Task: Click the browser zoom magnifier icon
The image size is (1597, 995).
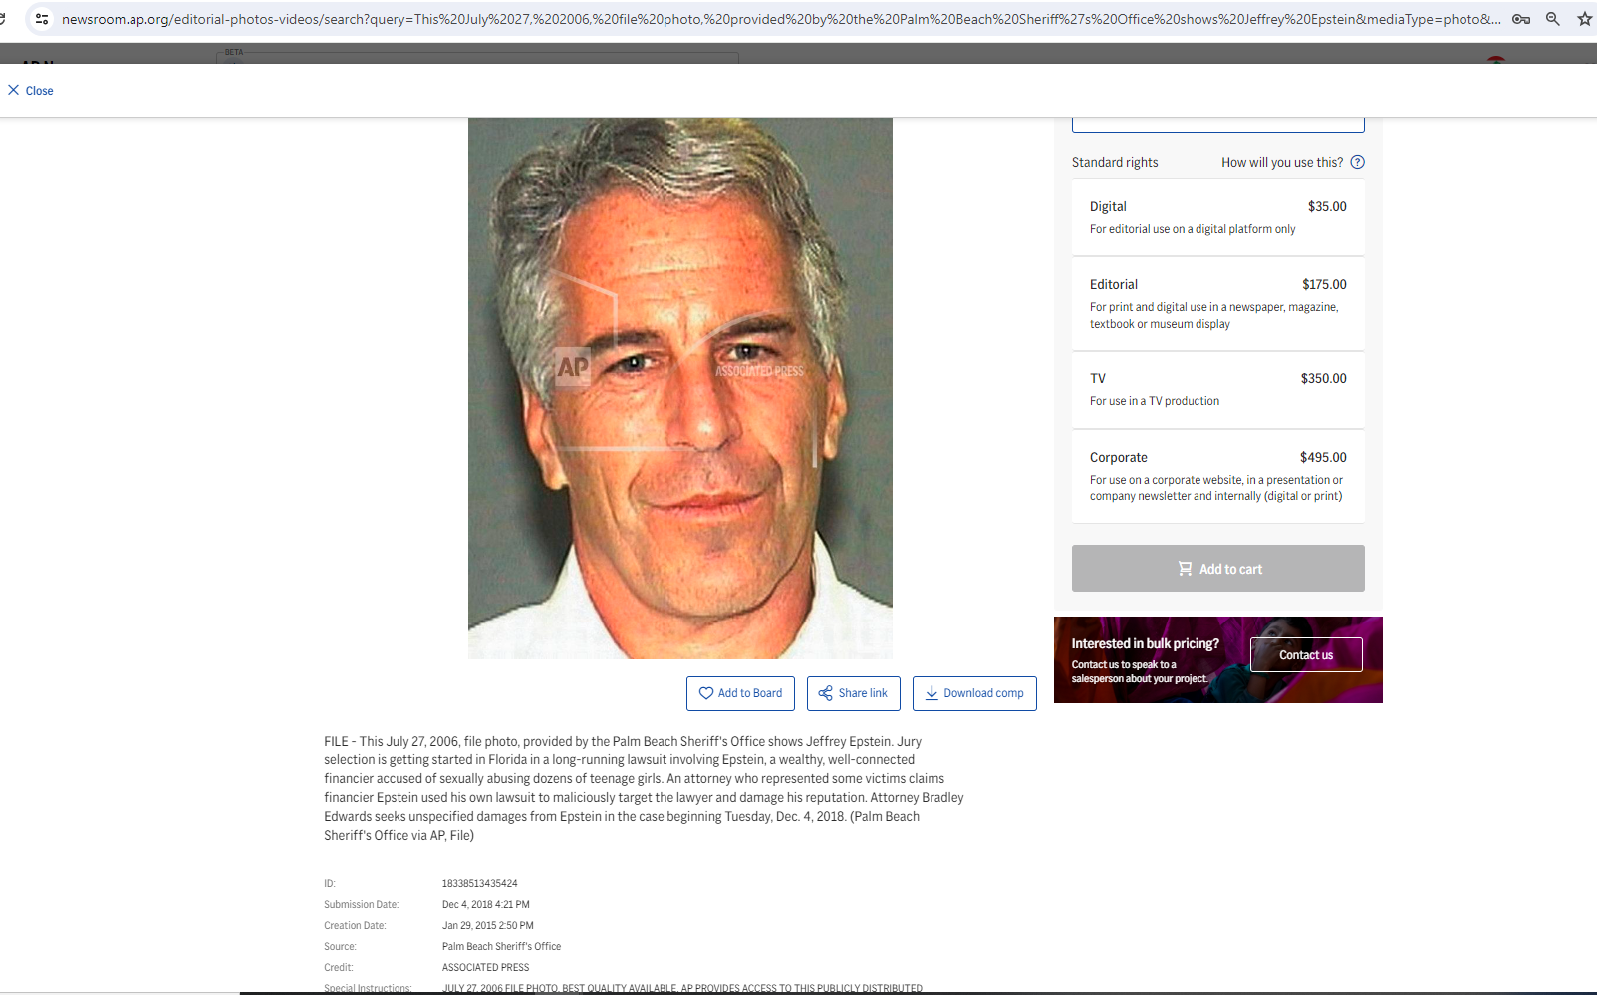Action: click(x=1552, y=19)
